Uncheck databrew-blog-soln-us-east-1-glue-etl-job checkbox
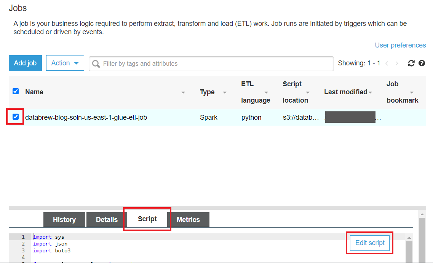Viewport: 433px width, 263px height. (16, 117)
